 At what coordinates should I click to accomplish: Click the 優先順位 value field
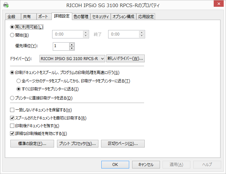click(61, 46)
